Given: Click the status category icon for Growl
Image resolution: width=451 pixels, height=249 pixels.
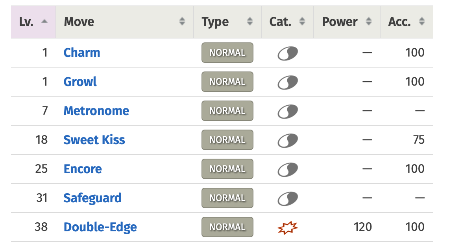Looking at the screenshot, I should (x=287, y=82).
